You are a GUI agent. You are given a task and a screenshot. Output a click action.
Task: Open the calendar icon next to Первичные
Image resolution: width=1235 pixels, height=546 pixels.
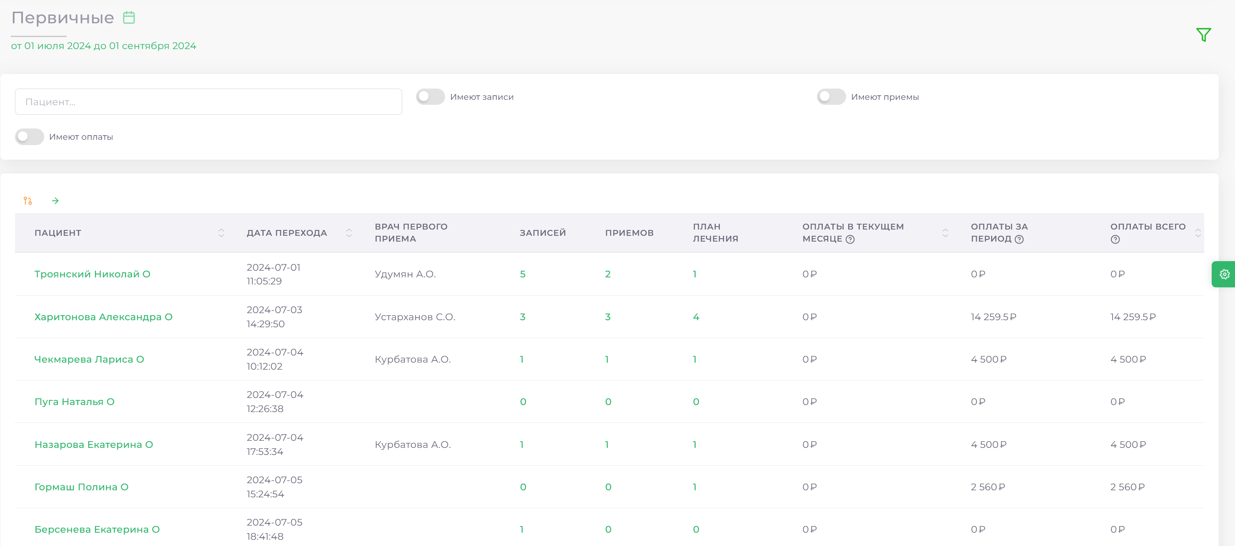129,18
